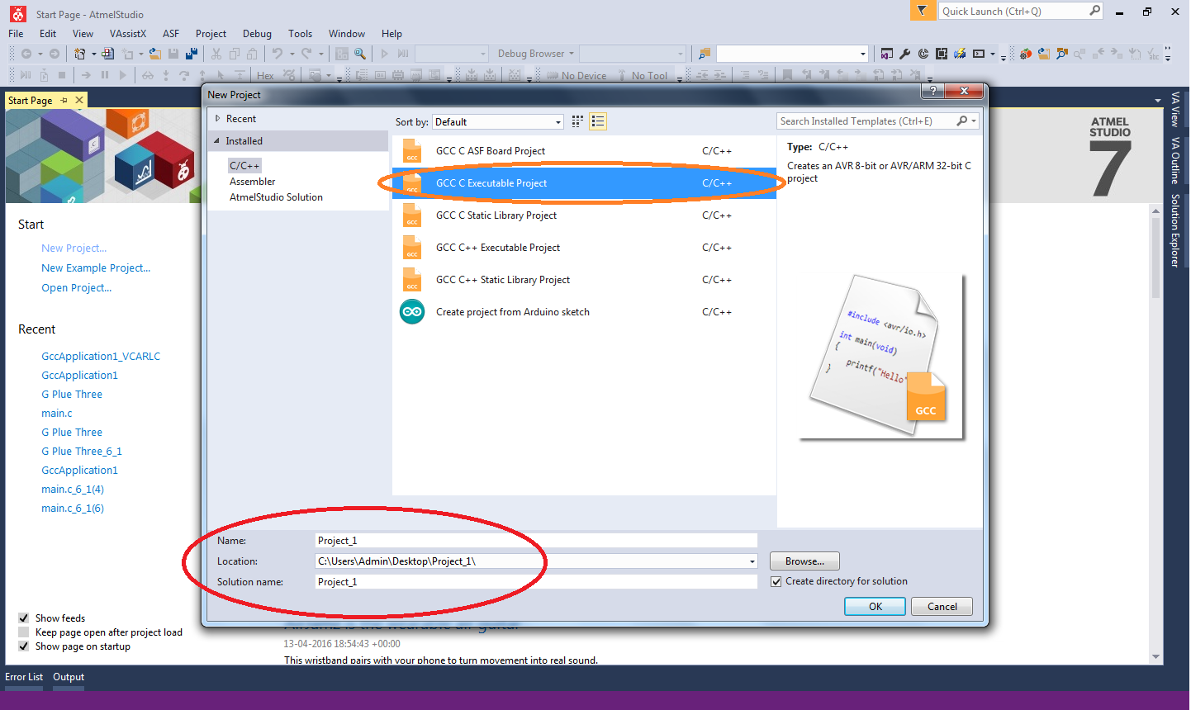Image resolution: width=1191 pixels, height=710 pixels.
Task: Open the Debug menu
Action: [257, 33]
